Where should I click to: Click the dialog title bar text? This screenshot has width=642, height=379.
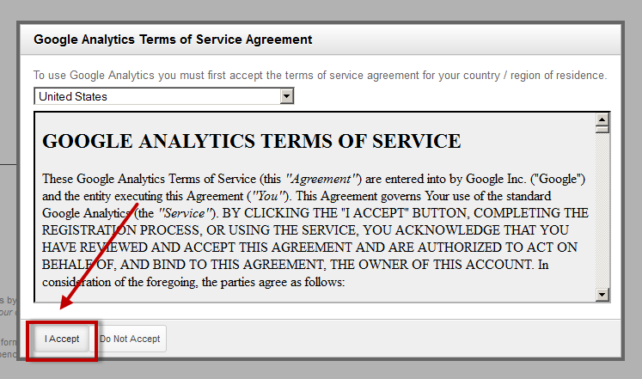(x=173, y=40)
